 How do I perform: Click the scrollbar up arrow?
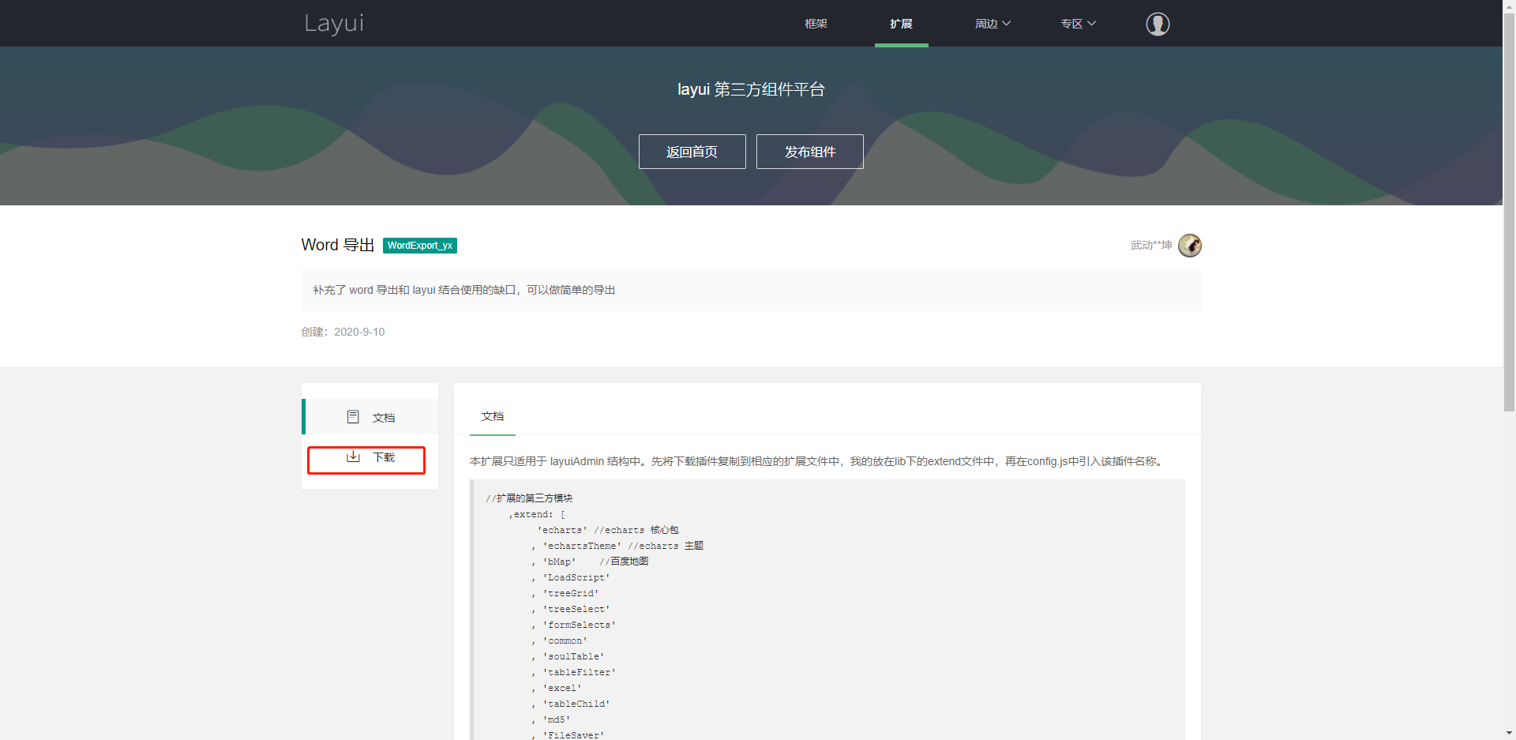pos(1508,6)
